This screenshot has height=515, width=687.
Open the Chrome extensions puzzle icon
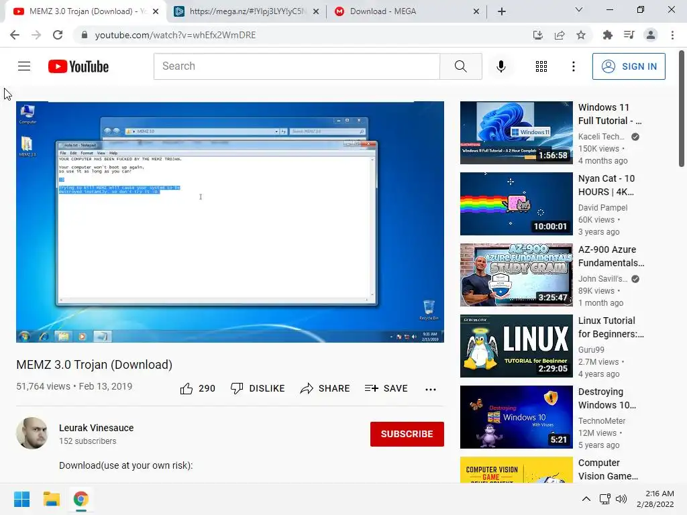click(x=607, y=35)
